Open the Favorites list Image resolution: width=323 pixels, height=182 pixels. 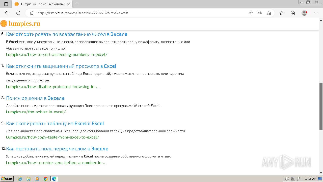click(282, 13)
